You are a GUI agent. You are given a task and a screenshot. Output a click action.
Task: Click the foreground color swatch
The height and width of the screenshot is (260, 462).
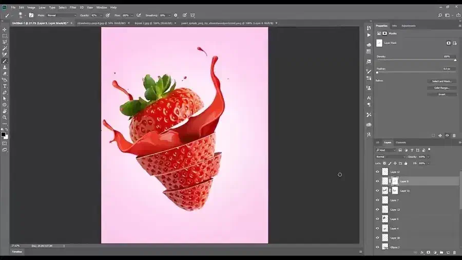pos(3,135)
